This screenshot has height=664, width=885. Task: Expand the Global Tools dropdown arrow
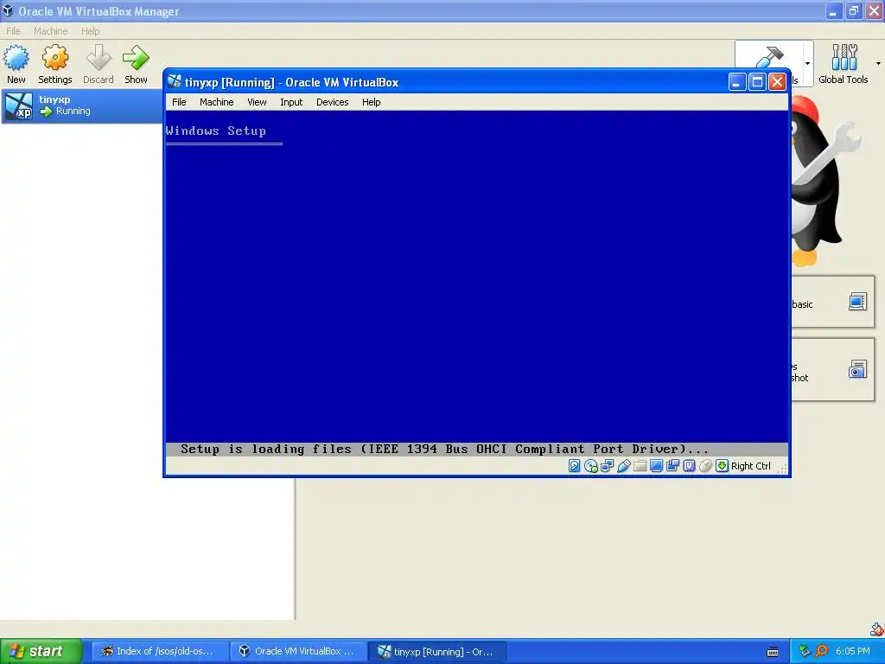click(878, 63)
